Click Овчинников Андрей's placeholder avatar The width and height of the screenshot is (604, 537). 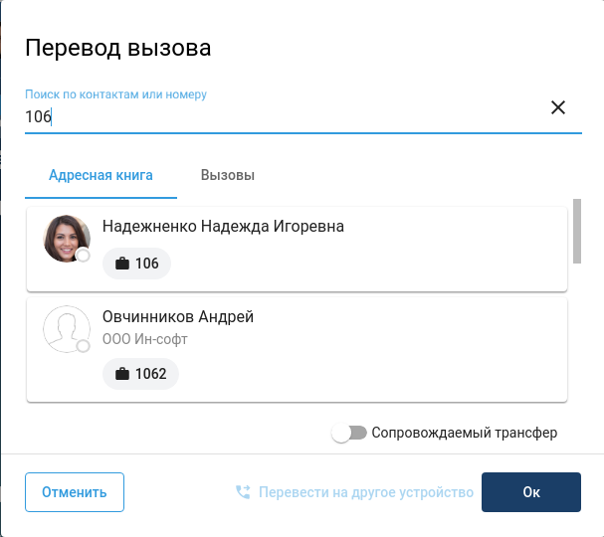coord(66,328)
